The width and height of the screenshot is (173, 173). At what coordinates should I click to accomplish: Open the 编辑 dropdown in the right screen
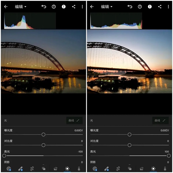[x=107, y=7]
